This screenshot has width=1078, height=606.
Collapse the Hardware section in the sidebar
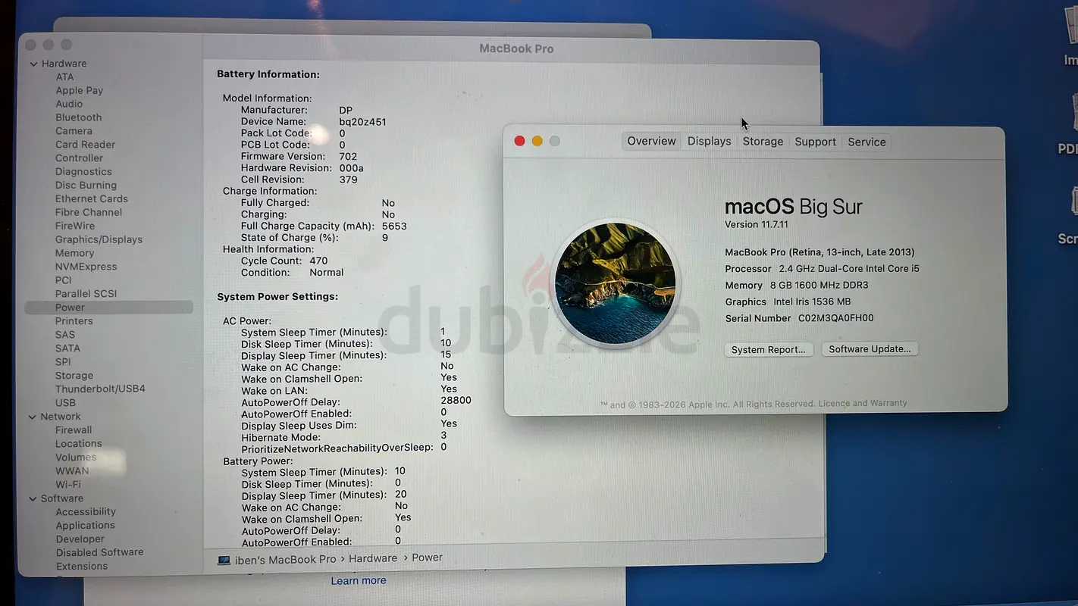(x=33, y=64)
